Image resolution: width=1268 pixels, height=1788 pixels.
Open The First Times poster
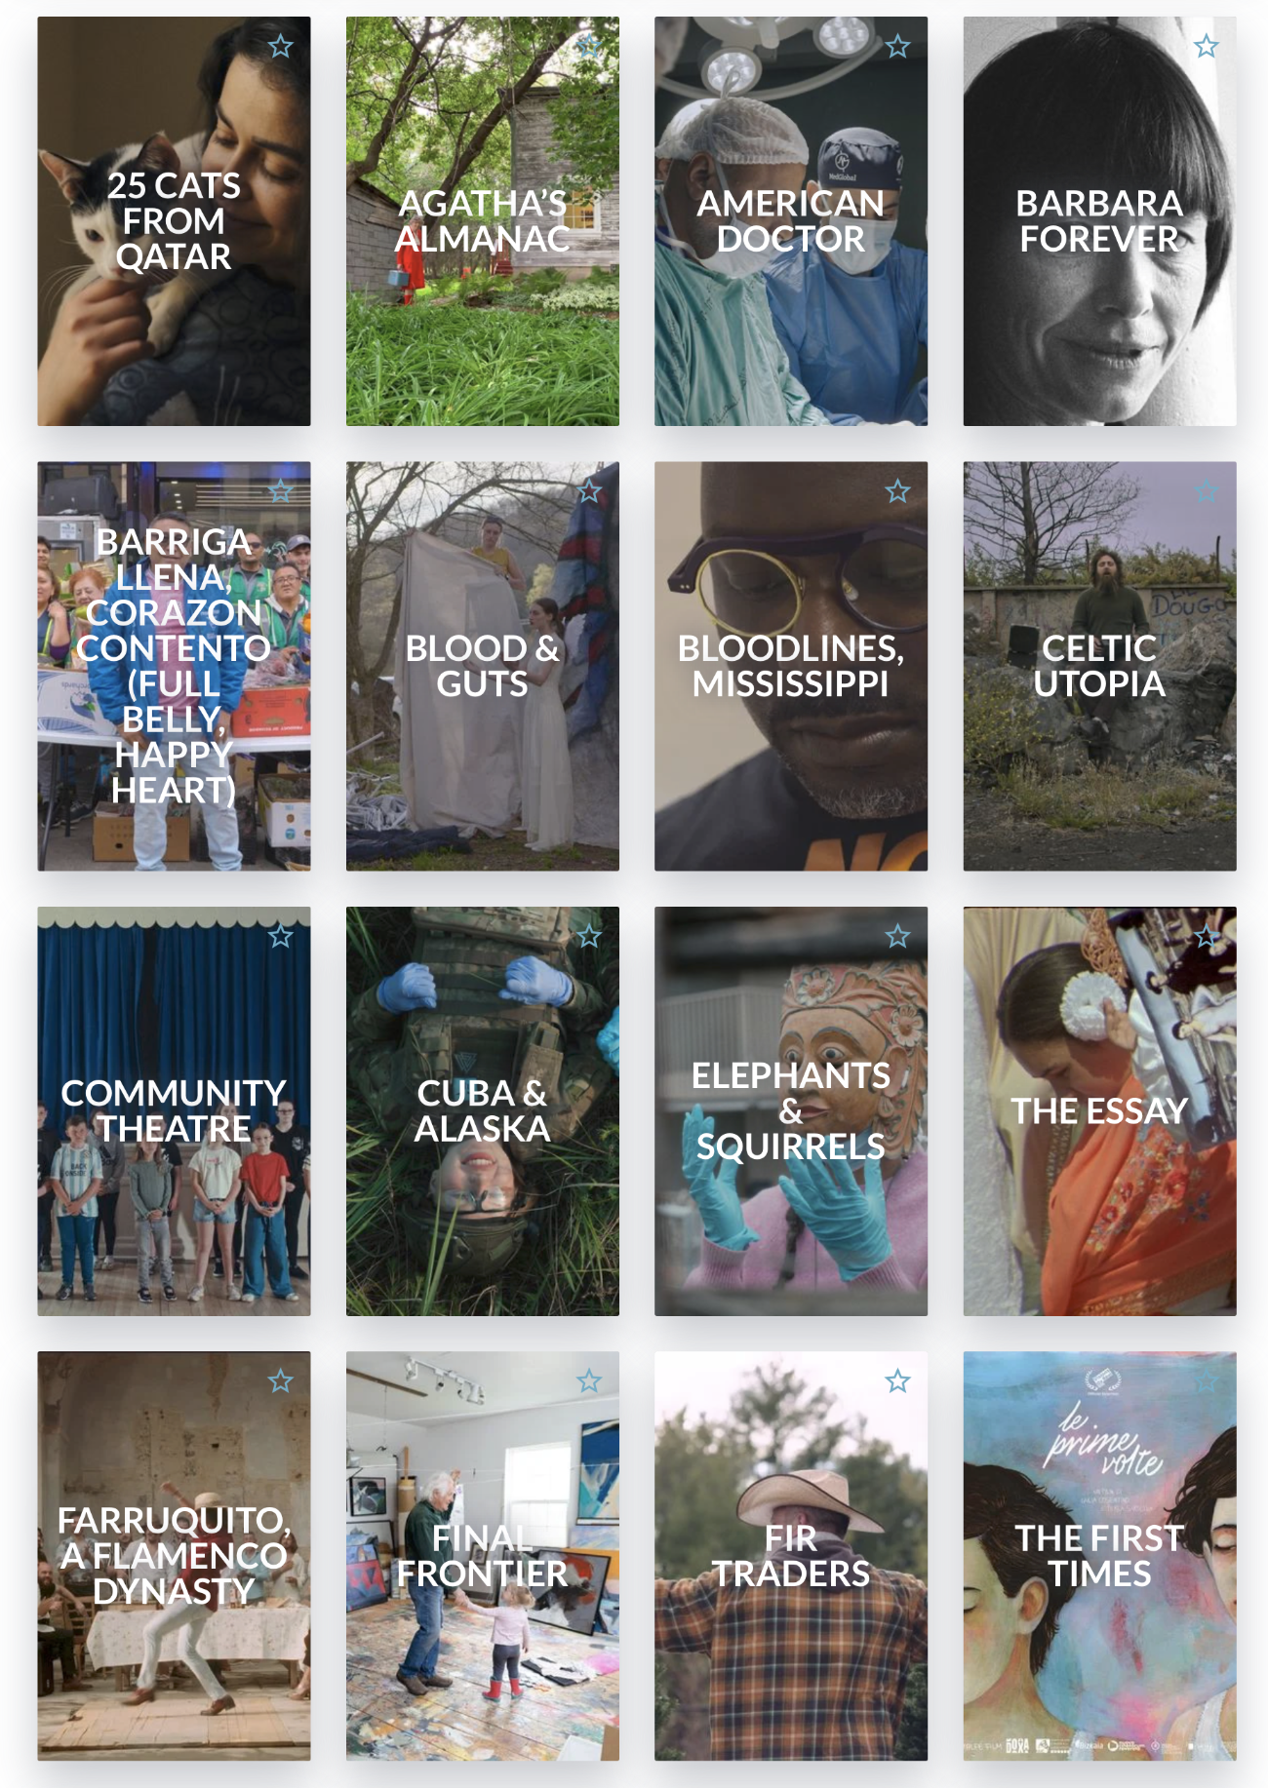pyautogui.click(x=1099, y=1556)
